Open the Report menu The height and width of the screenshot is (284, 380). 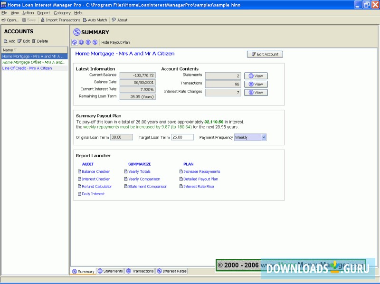tap(44, 13)
